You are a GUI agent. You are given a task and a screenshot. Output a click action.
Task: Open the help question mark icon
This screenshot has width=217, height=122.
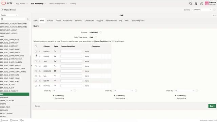[201, 4]
